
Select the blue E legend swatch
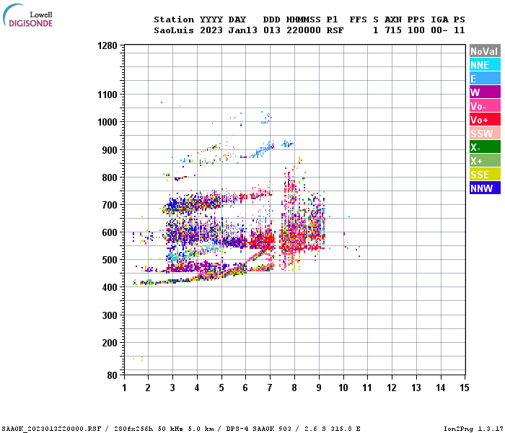click(485, 78)
